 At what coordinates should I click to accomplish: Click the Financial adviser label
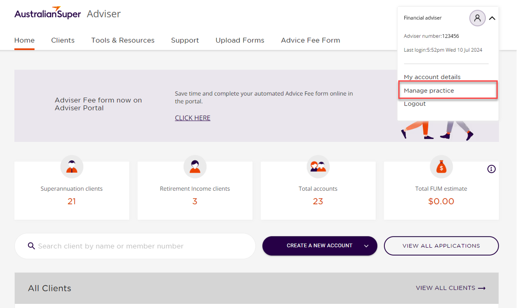point(423,18)
